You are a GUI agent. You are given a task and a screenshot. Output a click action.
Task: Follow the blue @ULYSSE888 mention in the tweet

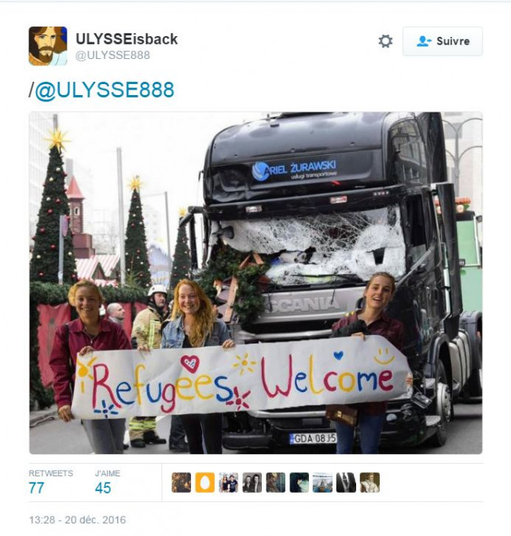point(105,90)
